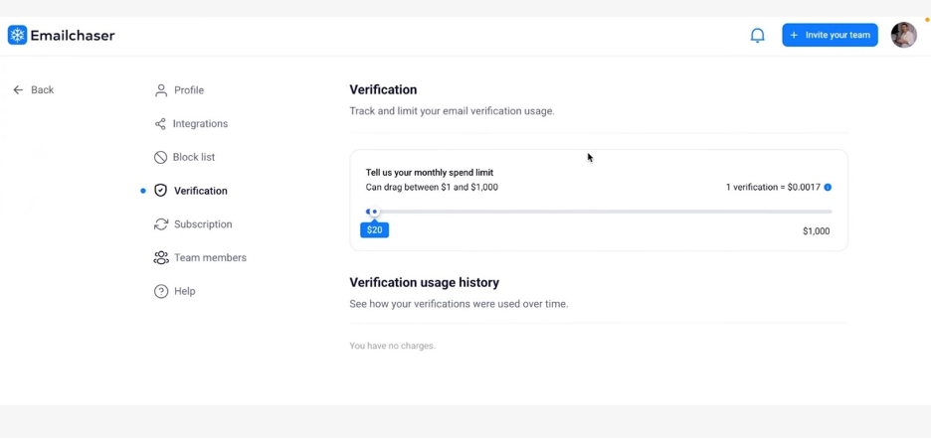The height and width of the screenshot is (439, 931).
Task: Click the Help question mark icon
Action: 161,291
